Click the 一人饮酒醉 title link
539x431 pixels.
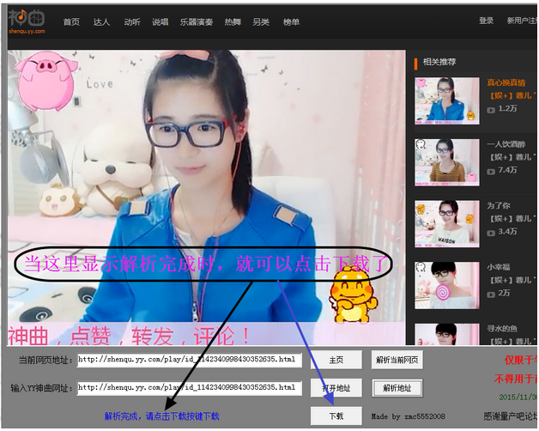pyautogui.click(x=506, y=144)
